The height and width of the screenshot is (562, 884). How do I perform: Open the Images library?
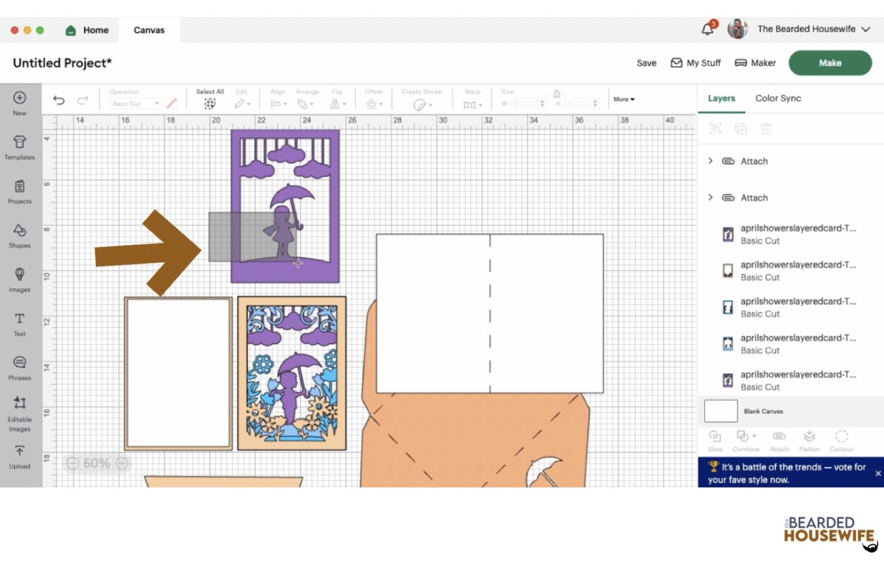pos(20,280)
